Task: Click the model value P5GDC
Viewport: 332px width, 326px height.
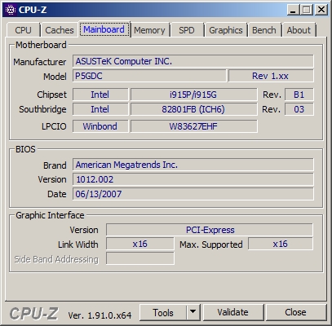Action: point(149,76)
